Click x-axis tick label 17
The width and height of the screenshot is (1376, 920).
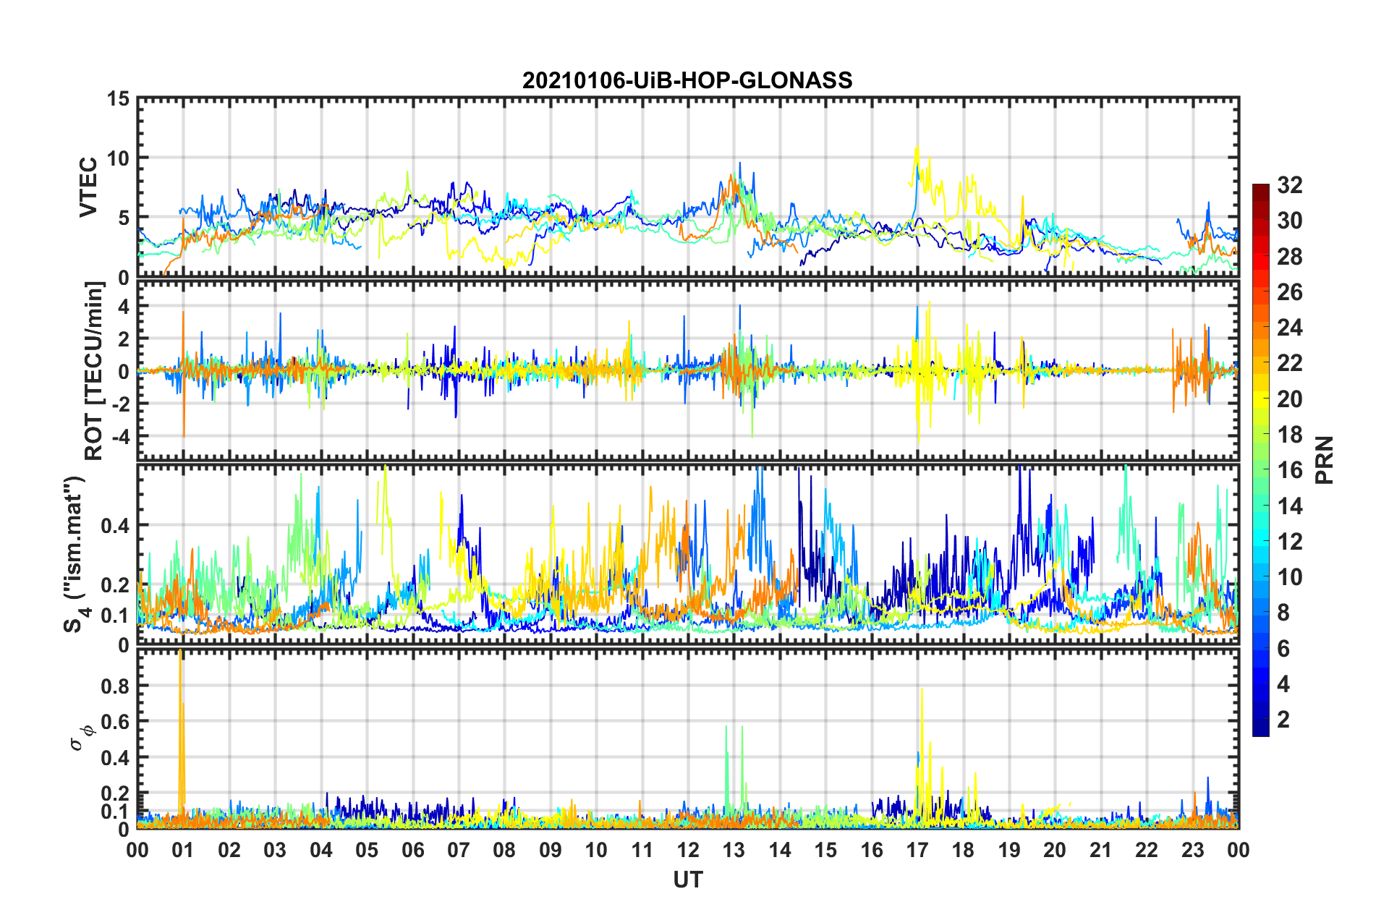pos(917,850)
